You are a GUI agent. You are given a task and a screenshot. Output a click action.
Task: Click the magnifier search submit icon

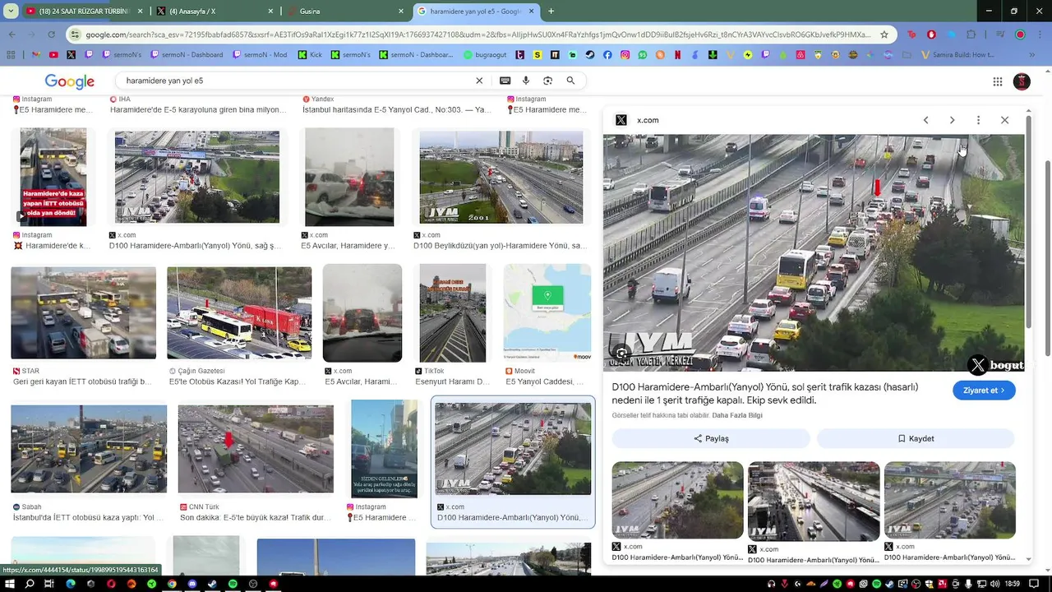[x=570, y=81]
